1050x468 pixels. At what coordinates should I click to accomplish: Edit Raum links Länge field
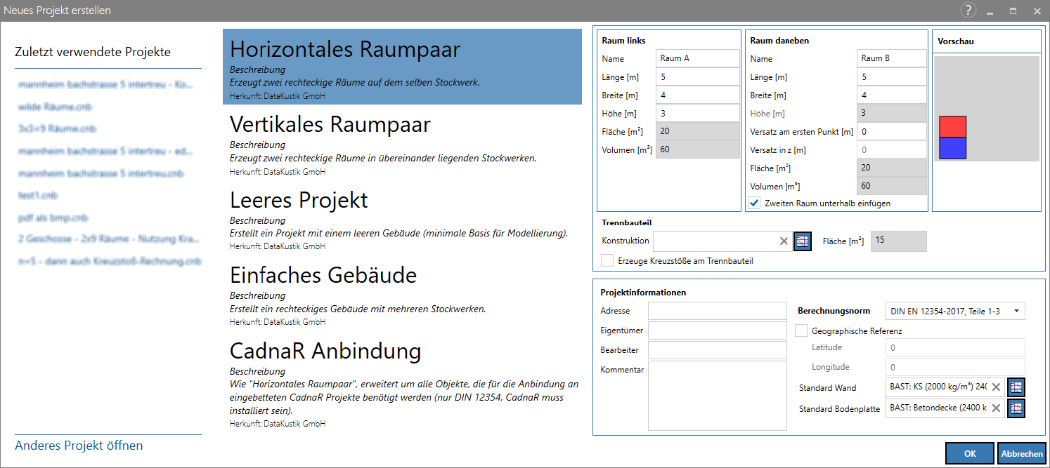click(698, 76)
